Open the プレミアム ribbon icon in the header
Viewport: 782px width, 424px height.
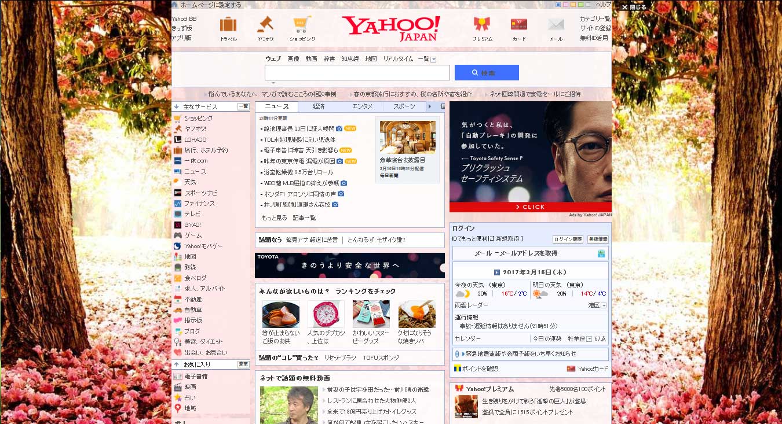click(482, 24)
